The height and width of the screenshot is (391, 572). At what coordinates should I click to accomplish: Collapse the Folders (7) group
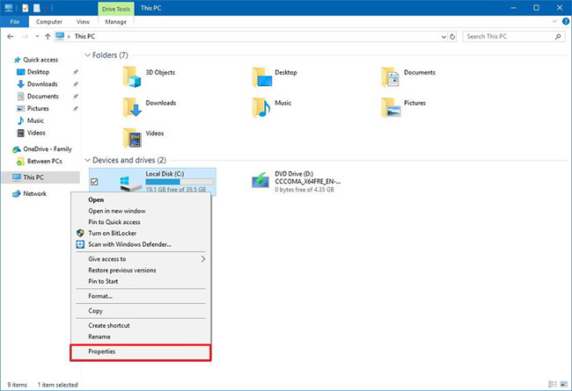click(x=87, y=55)
